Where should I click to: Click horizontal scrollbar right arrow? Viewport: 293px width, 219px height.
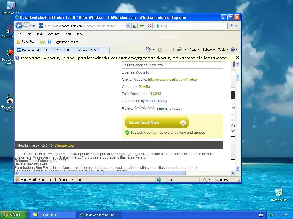click(233, 173)
